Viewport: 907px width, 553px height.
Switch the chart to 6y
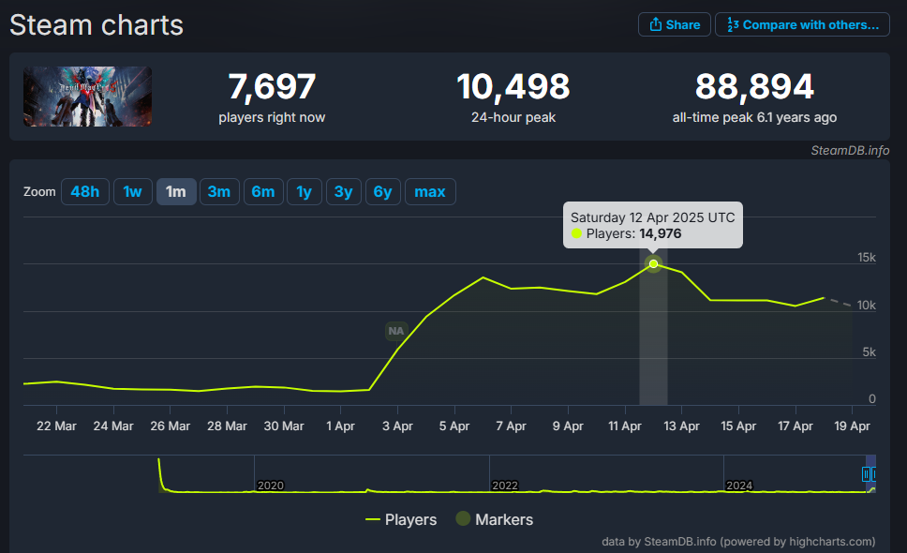(x=383, y=191)
